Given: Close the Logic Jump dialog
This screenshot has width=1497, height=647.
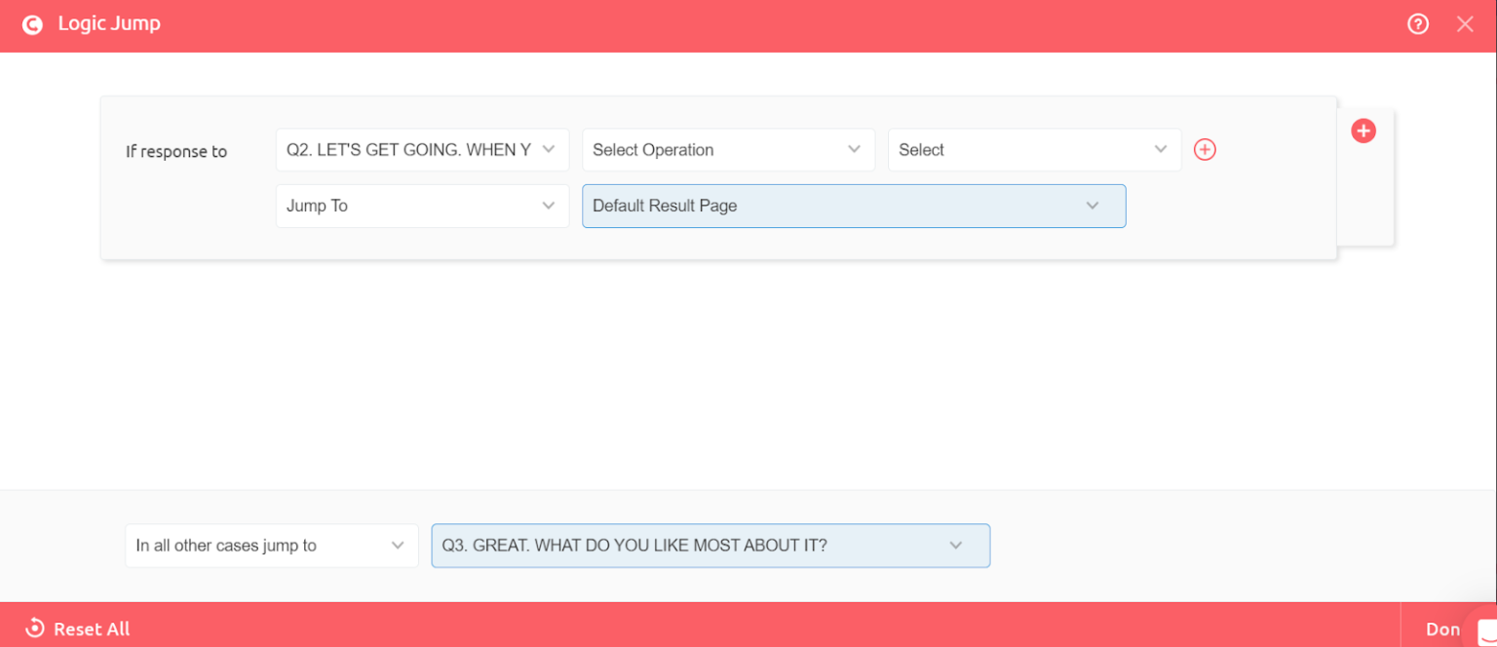Looking at the screenshot, I should [x=1465, y=24].
